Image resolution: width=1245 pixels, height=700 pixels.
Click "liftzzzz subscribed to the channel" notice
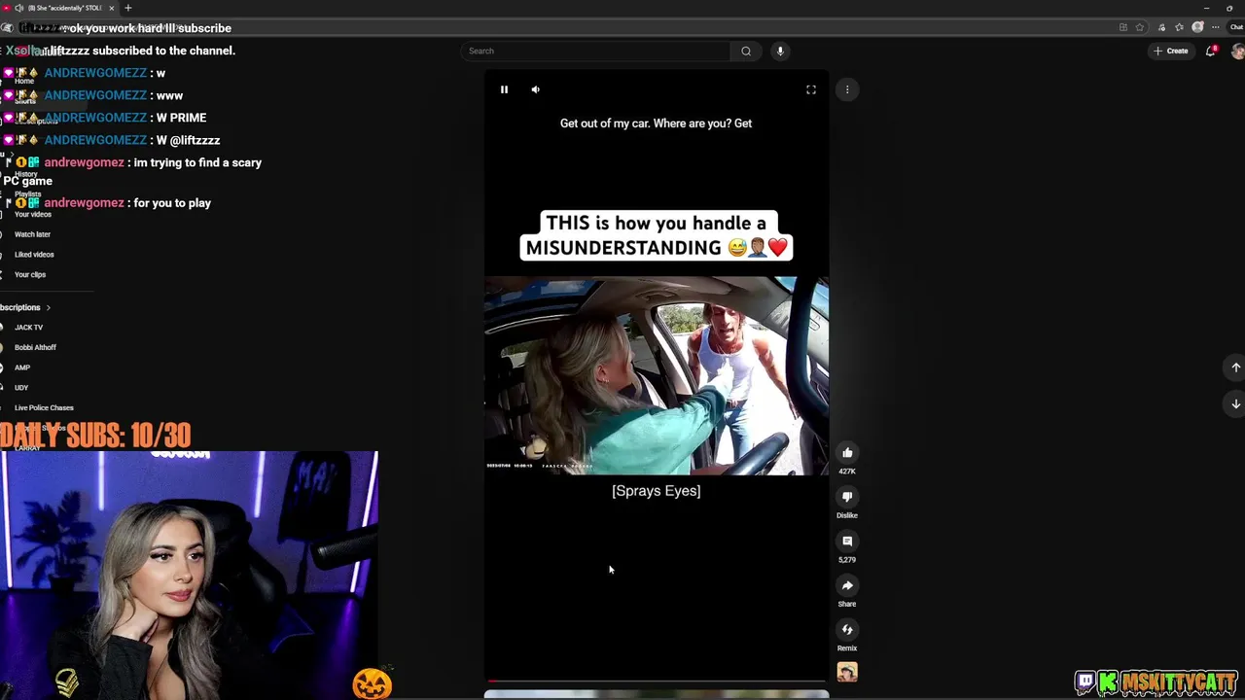[x=143, y=51]
